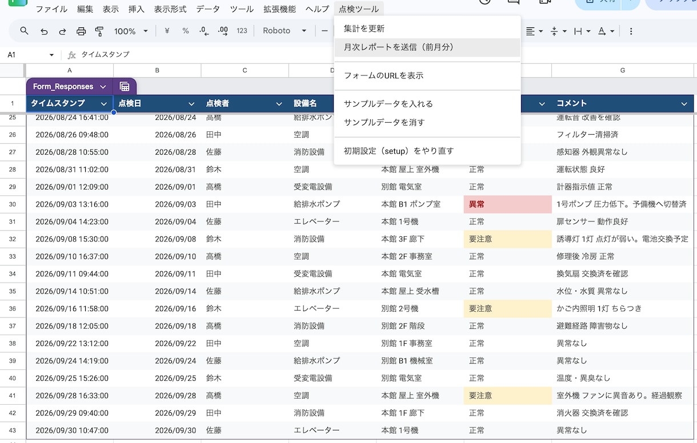Select 点検日 cell 2026/09/30
Screen dimensions: 697x443
(157, 430)
